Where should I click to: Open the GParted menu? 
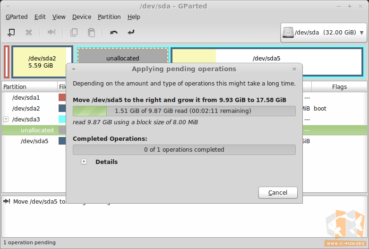point(17,17)
